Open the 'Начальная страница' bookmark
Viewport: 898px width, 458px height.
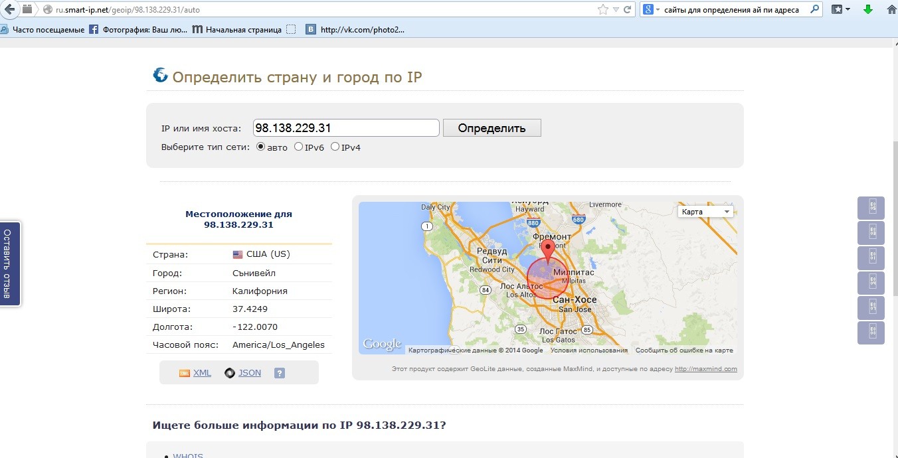237,29
